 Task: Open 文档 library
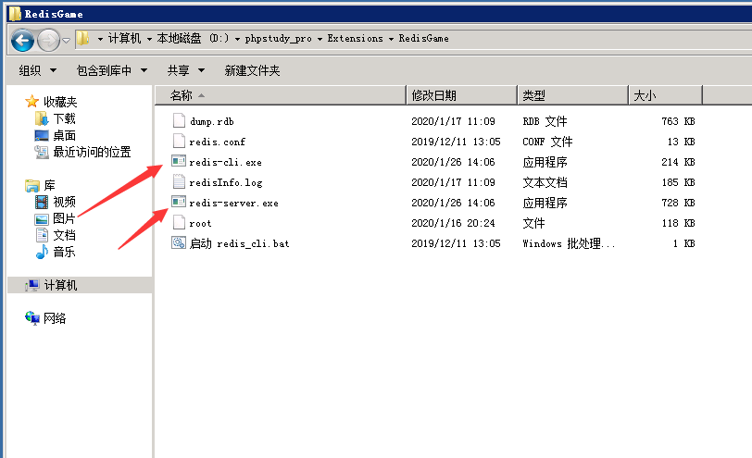click(x=64, y=235)
